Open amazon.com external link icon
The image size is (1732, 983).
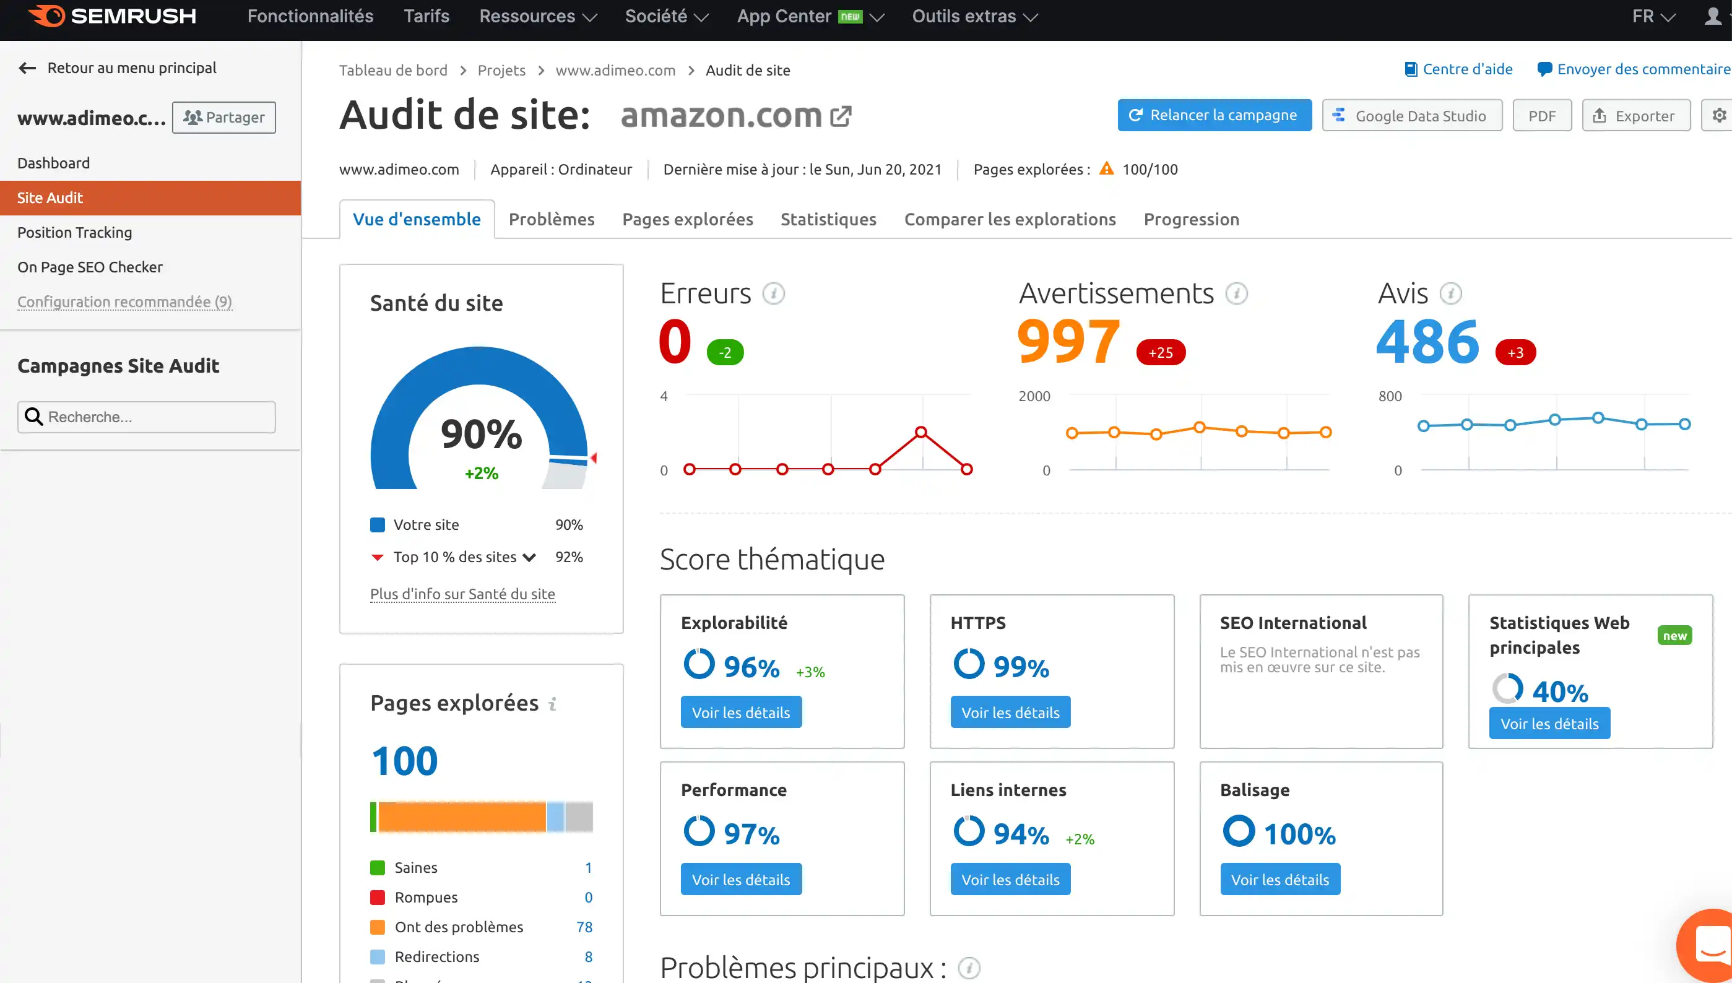tap(841, 116)
